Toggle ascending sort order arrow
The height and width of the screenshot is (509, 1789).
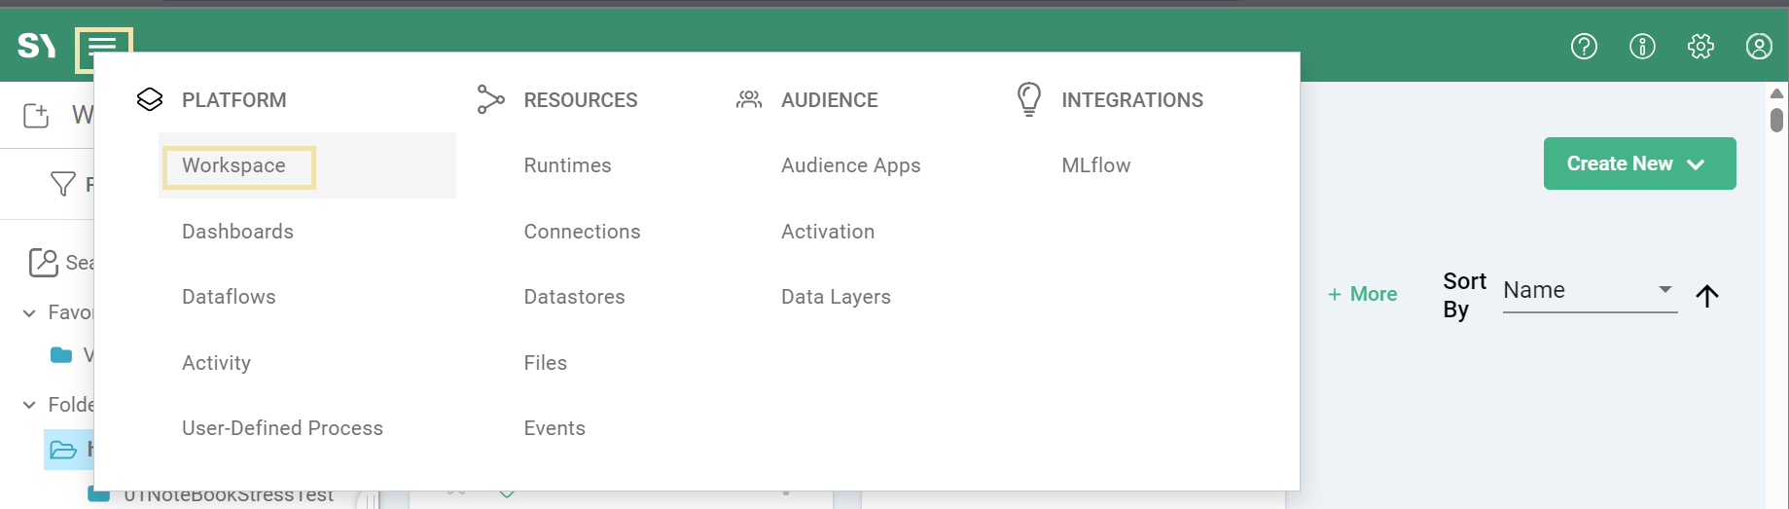click(1707, 296)
